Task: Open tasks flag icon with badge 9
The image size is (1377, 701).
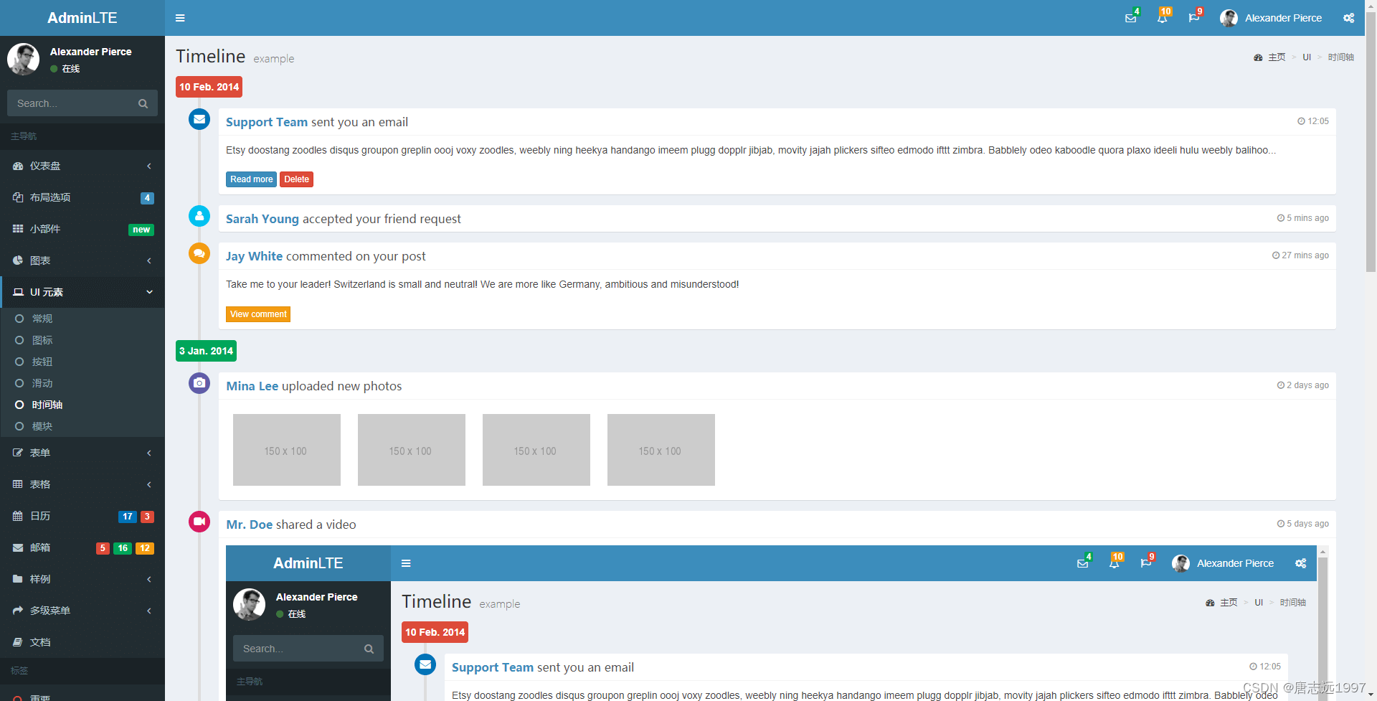Action: tap(1194, 18)
